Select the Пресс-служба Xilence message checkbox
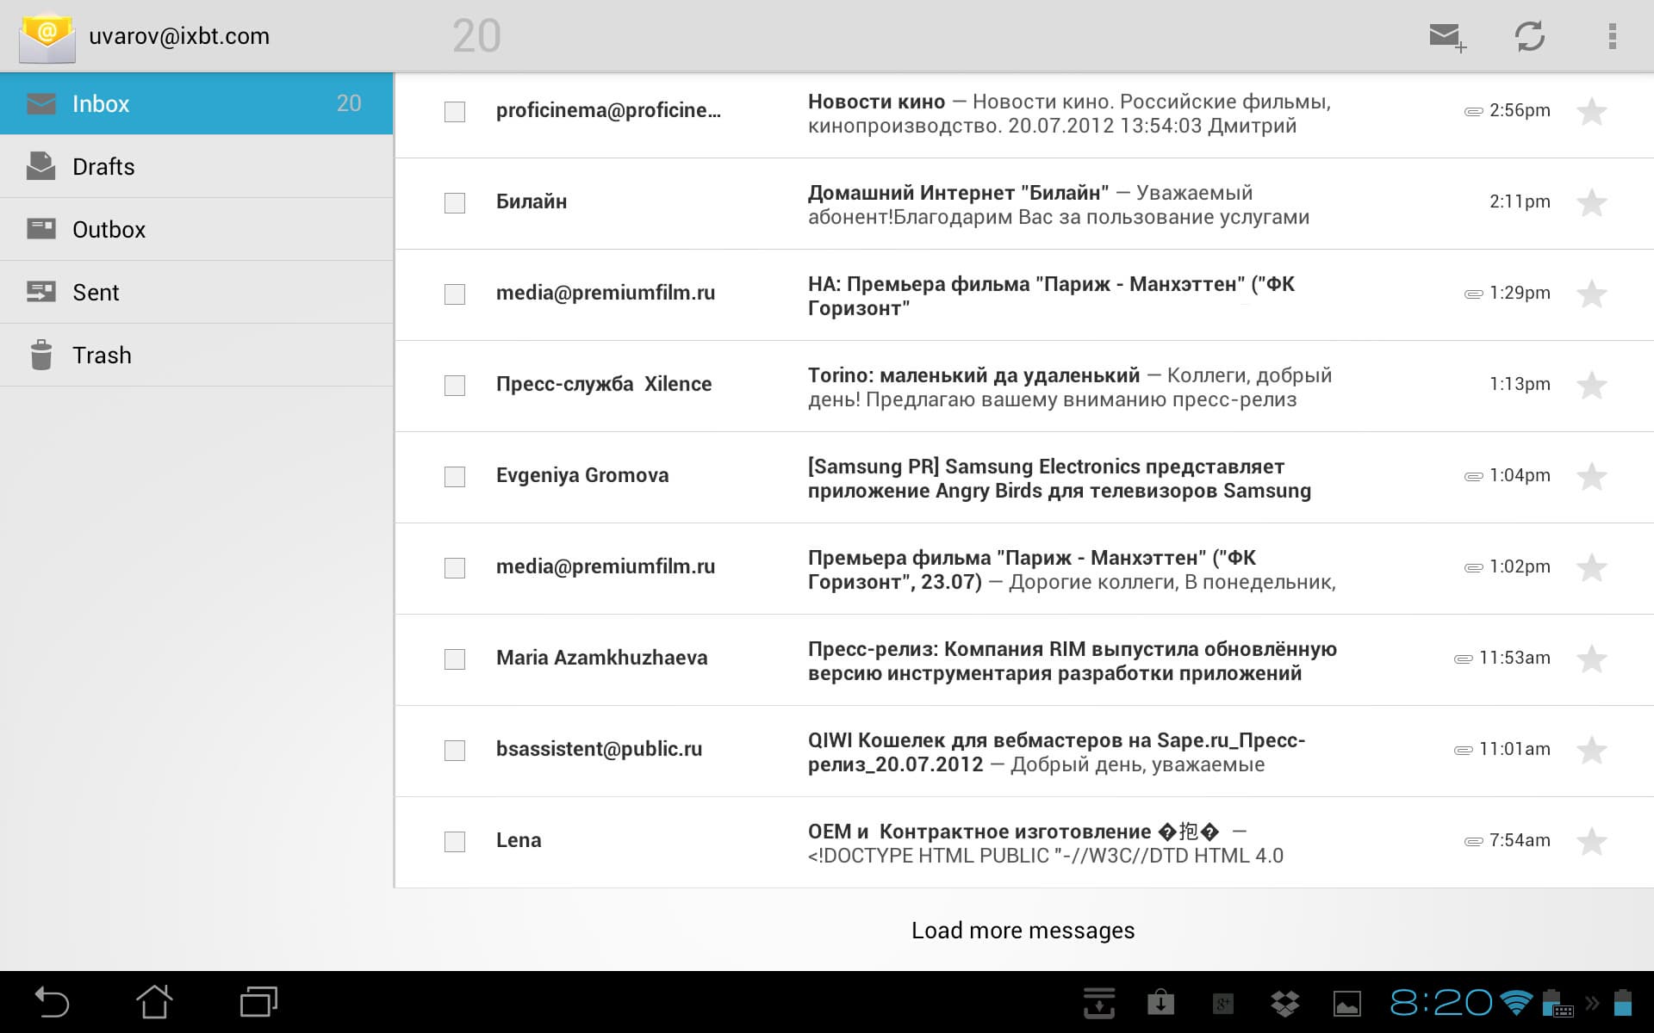1654x1033 pixels. click(x=455, y=386)
